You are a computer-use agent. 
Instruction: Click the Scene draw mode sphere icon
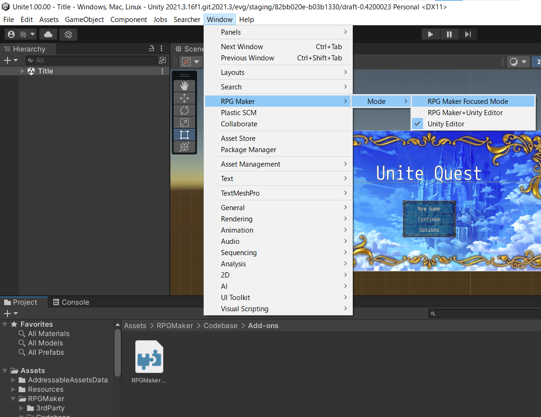click(514, 62)
